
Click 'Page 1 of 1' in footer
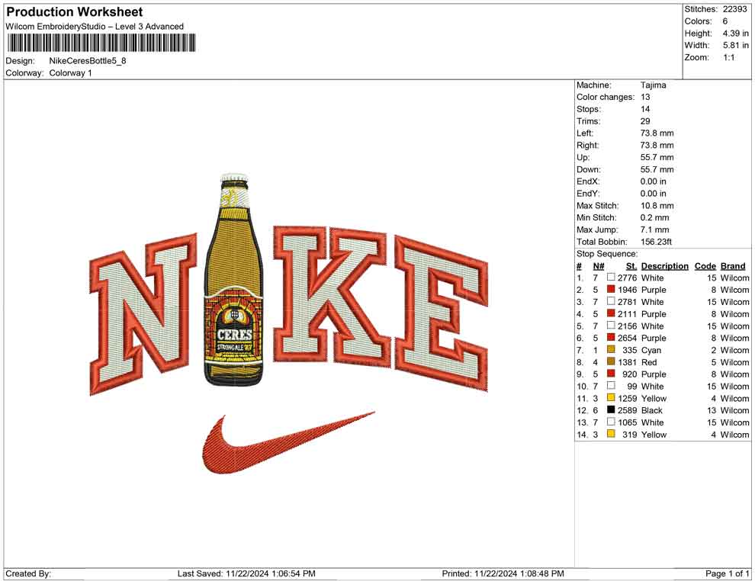(727, 573)
